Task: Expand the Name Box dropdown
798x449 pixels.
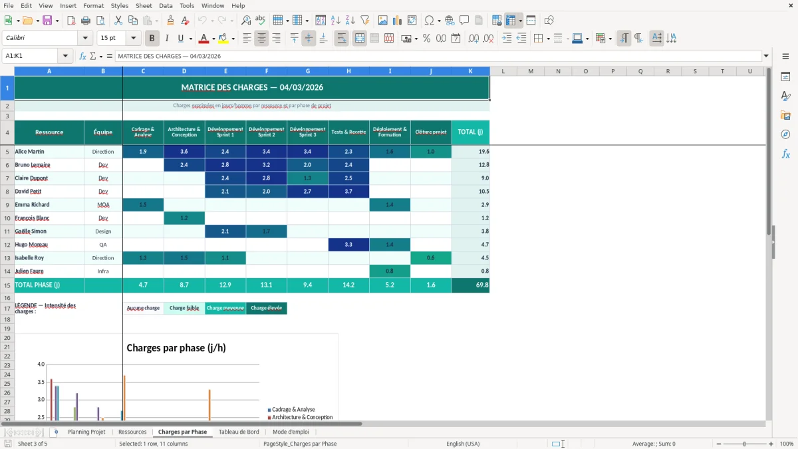Action: coord(65,56)
